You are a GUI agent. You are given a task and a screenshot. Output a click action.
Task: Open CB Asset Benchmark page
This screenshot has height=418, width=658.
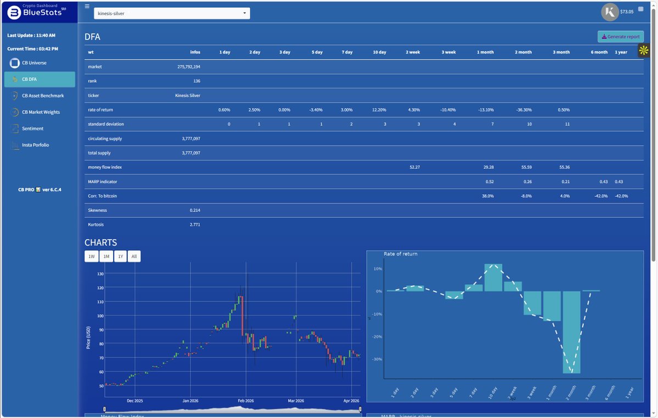(43, 95)
